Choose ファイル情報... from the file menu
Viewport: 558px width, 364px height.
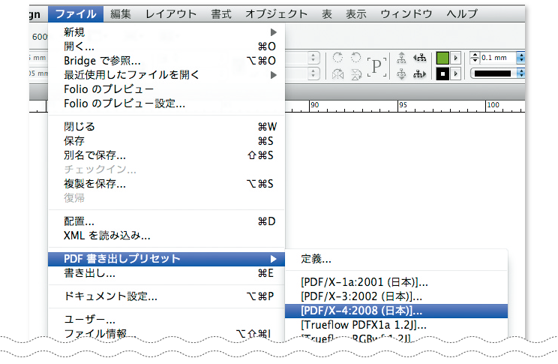coord(166,333)
